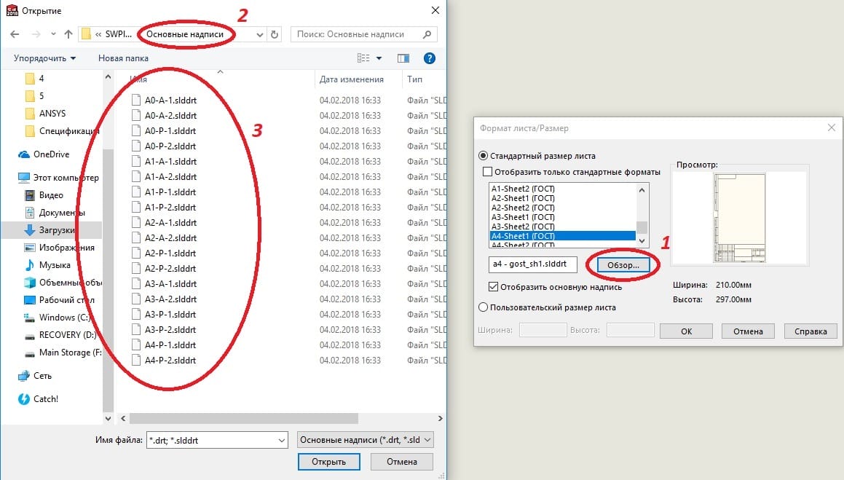
Task: Click the Обзор... browse button
Action: coord(623,264)
